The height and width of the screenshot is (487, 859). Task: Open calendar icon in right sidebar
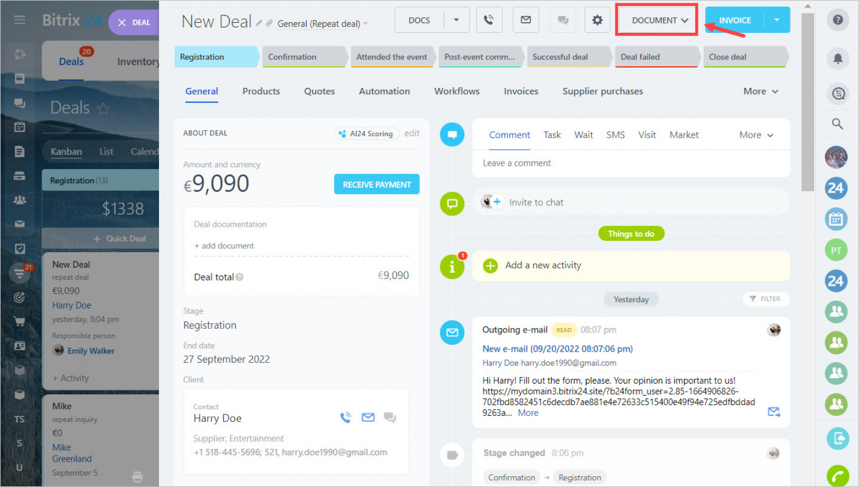(836, 219)
